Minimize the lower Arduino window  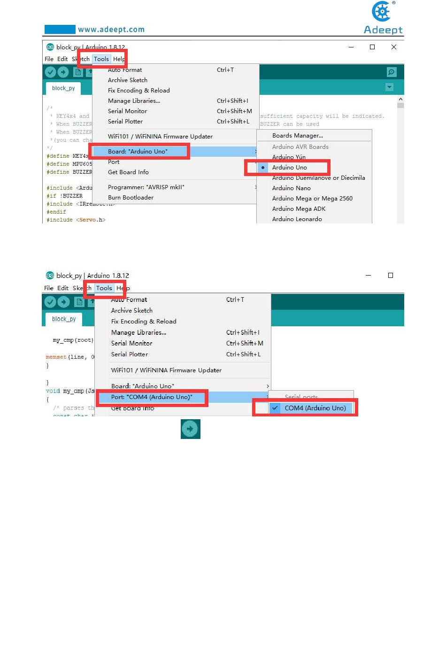click(x=369, y=275)
